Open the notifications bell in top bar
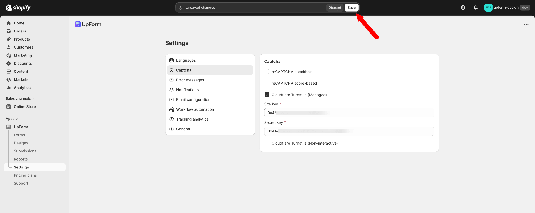Screen dimensions: 535x213 click(x=476, y=8)
